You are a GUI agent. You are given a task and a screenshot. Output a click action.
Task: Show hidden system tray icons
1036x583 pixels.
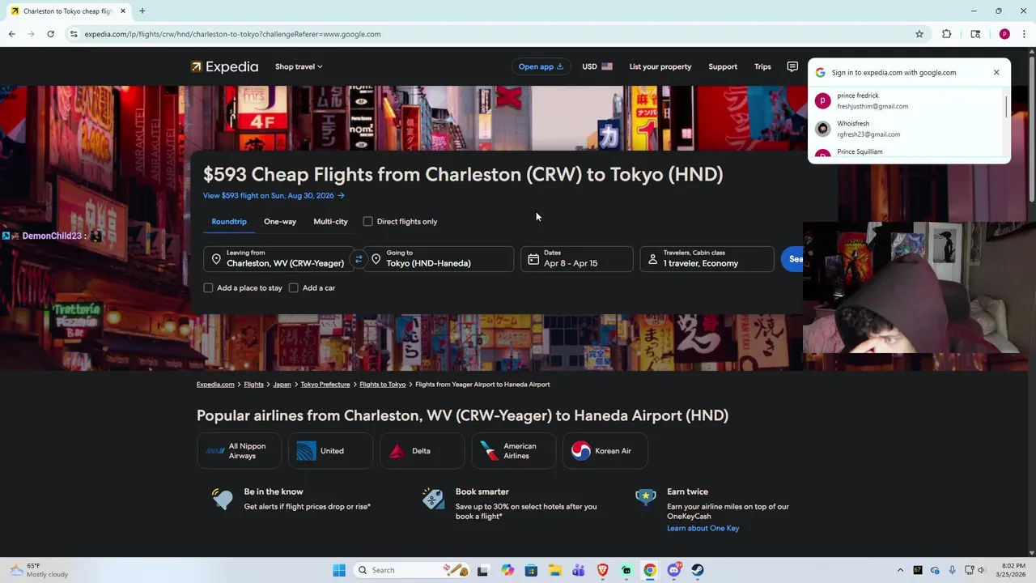tap(900, 570)
